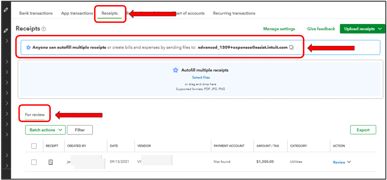387x180 pixels.
Task: Click the Utilities category cell
Action: coord(296,162)
